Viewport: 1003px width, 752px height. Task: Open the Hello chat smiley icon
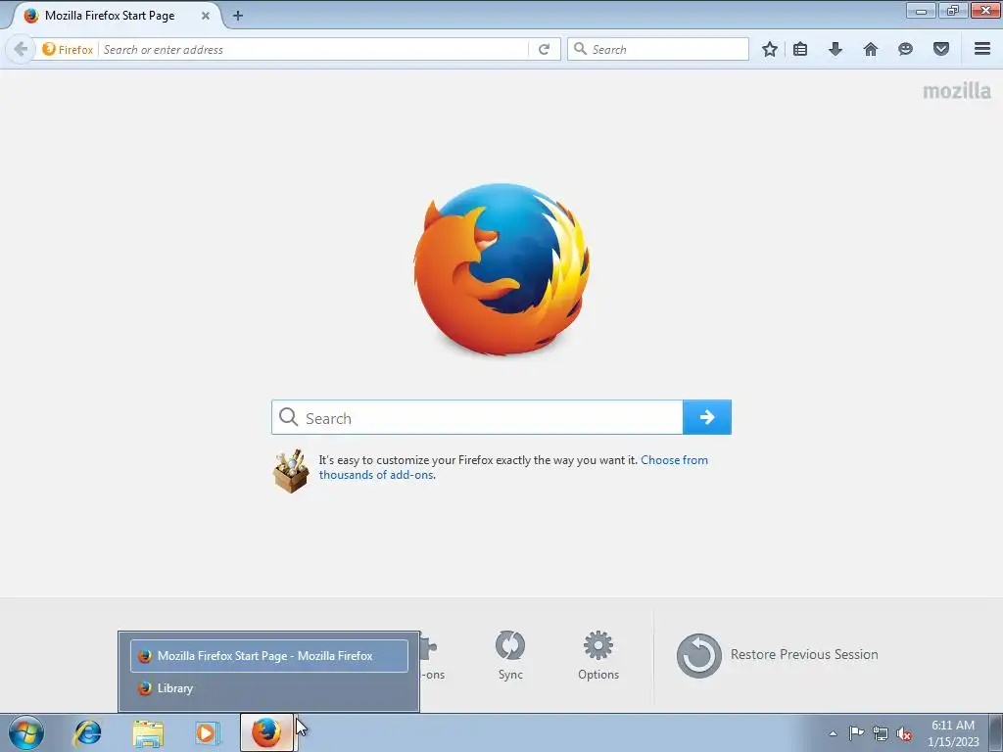point(905,49)
